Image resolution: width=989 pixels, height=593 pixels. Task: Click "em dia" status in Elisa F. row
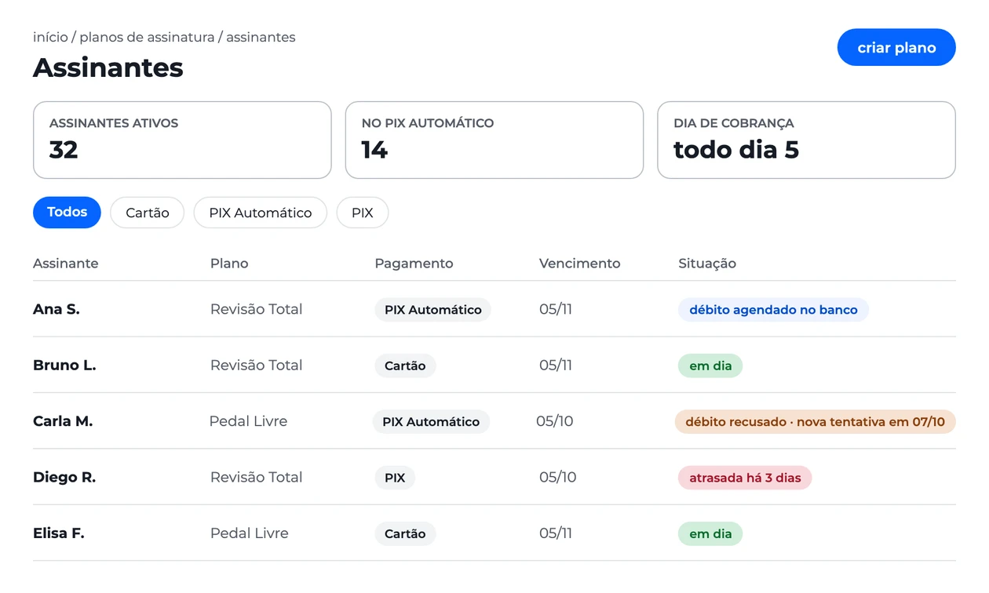tap(710, 534)
